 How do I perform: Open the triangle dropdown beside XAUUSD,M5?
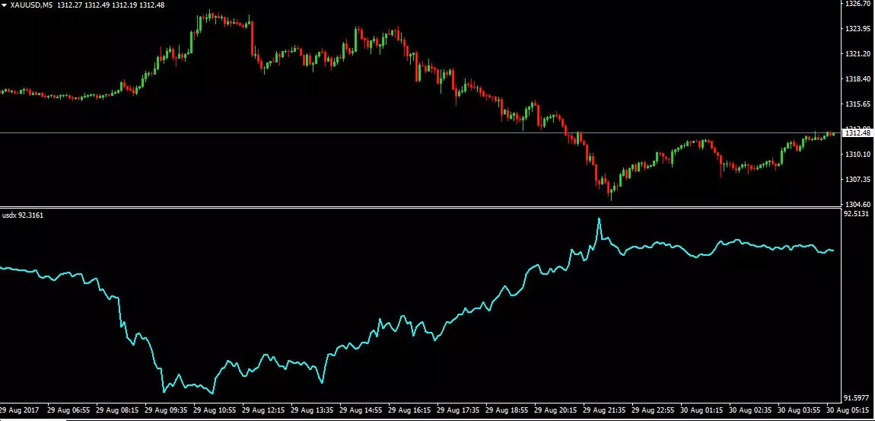coord(5,5)
